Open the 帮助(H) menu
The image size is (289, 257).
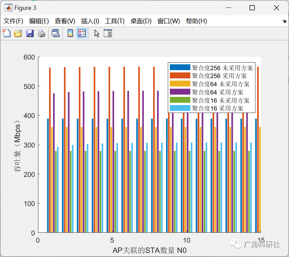(x=197, y=21)
